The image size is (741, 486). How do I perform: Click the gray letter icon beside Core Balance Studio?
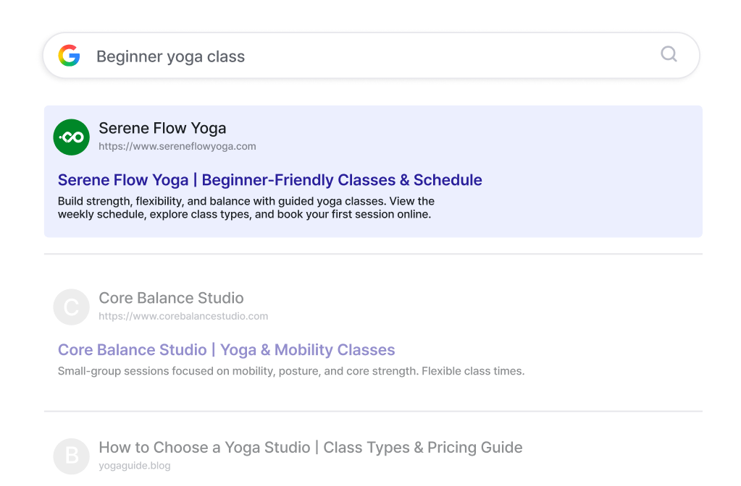(x=71, y=307)
